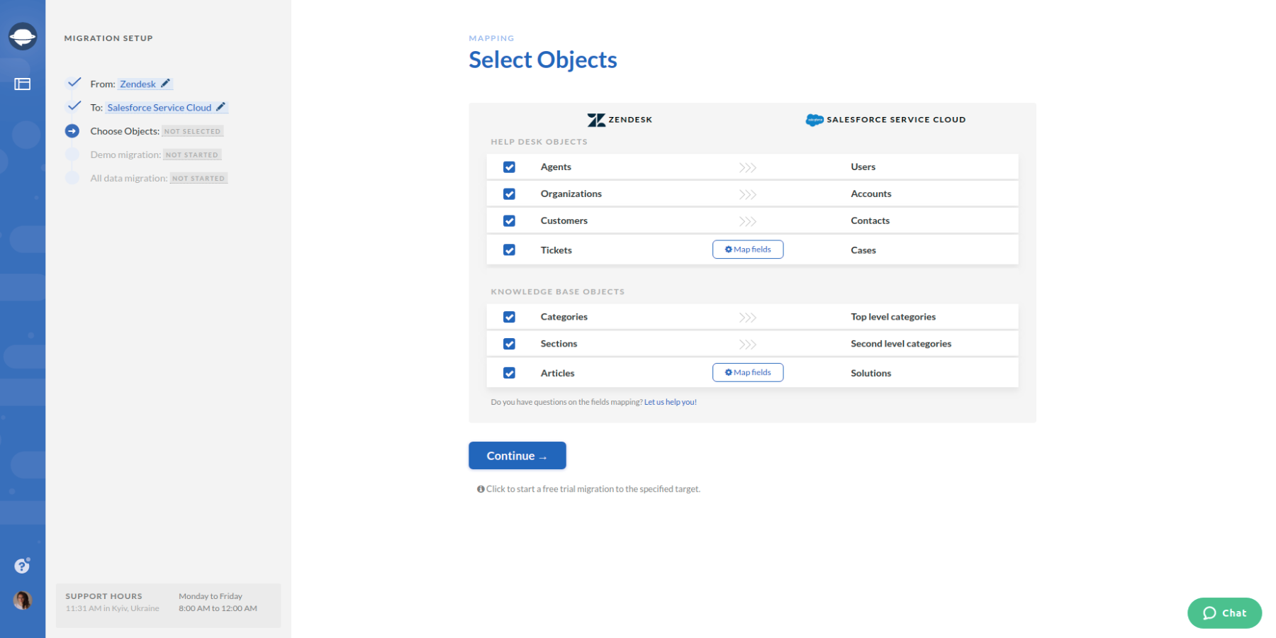
Task: Open the Let us help you link
Action: click(670, 401)
